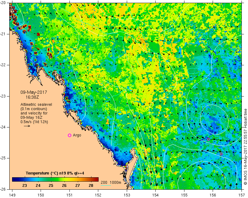This screenshot has width=248, height=198.
Task: Click the '153' longitude axis label
Action: tap(127, 195)
